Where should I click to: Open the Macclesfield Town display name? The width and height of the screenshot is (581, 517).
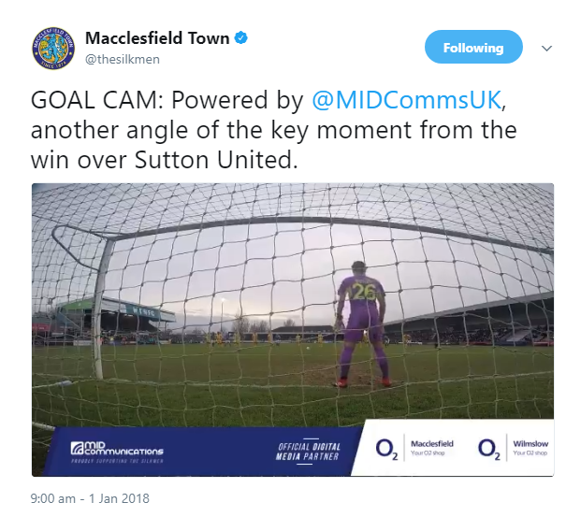coord(156,38)
